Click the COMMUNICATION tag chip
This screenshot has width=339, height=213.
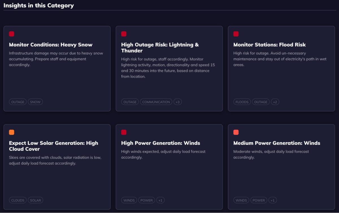point(156,102)
